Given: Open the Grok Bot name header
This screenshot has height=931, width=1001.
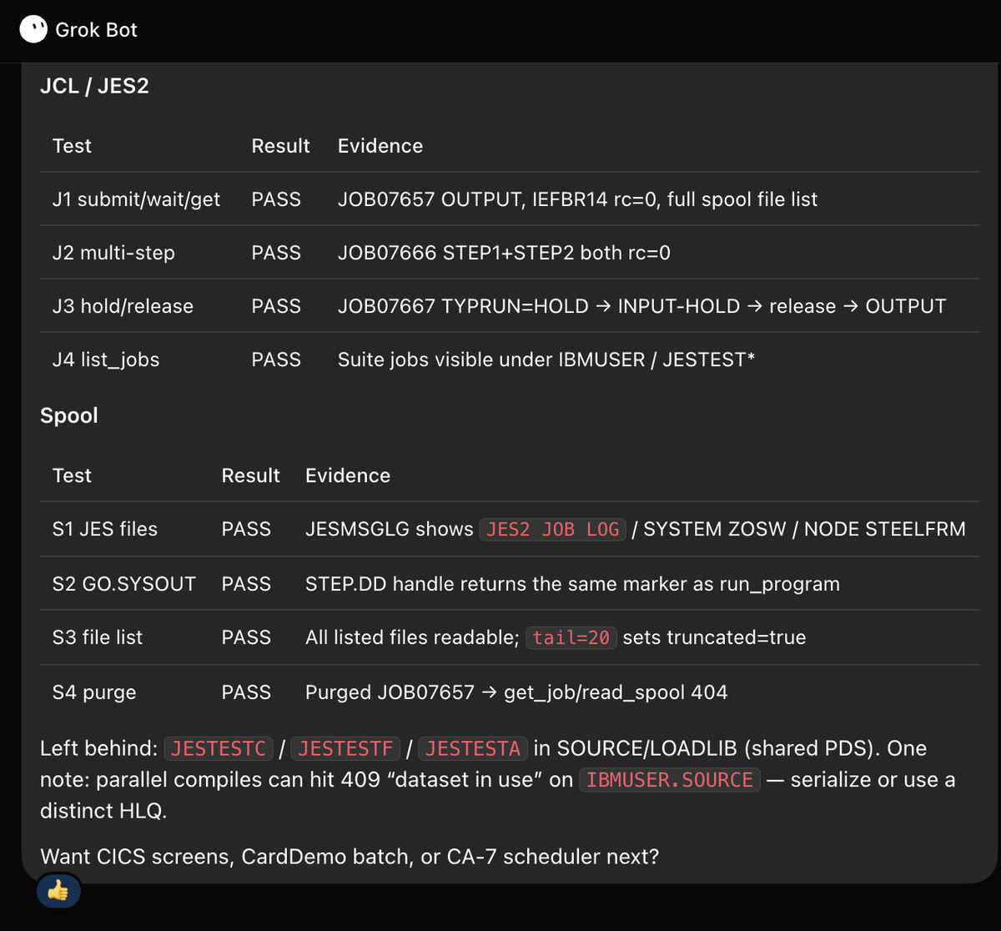Looking at the screenshot, I should click(96, 30).
